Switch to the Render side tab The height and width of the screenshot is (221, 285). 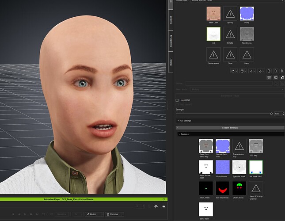(171, 62)
